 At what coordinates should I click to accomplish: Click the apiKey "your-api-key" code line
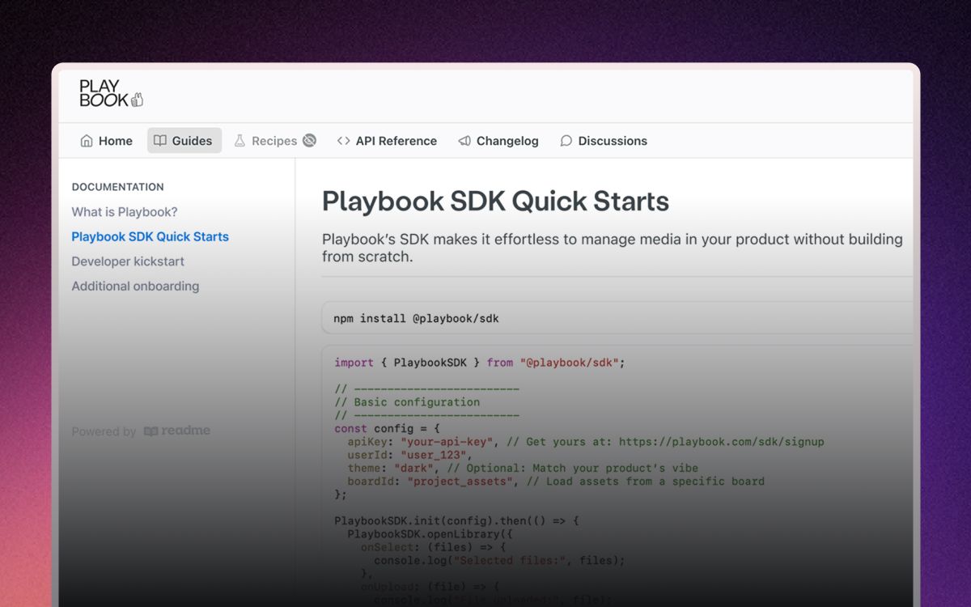pyautogui.click(x=586, y=442)
